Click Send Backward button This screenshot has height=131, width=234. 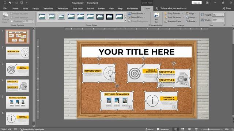tap(173, 17)
